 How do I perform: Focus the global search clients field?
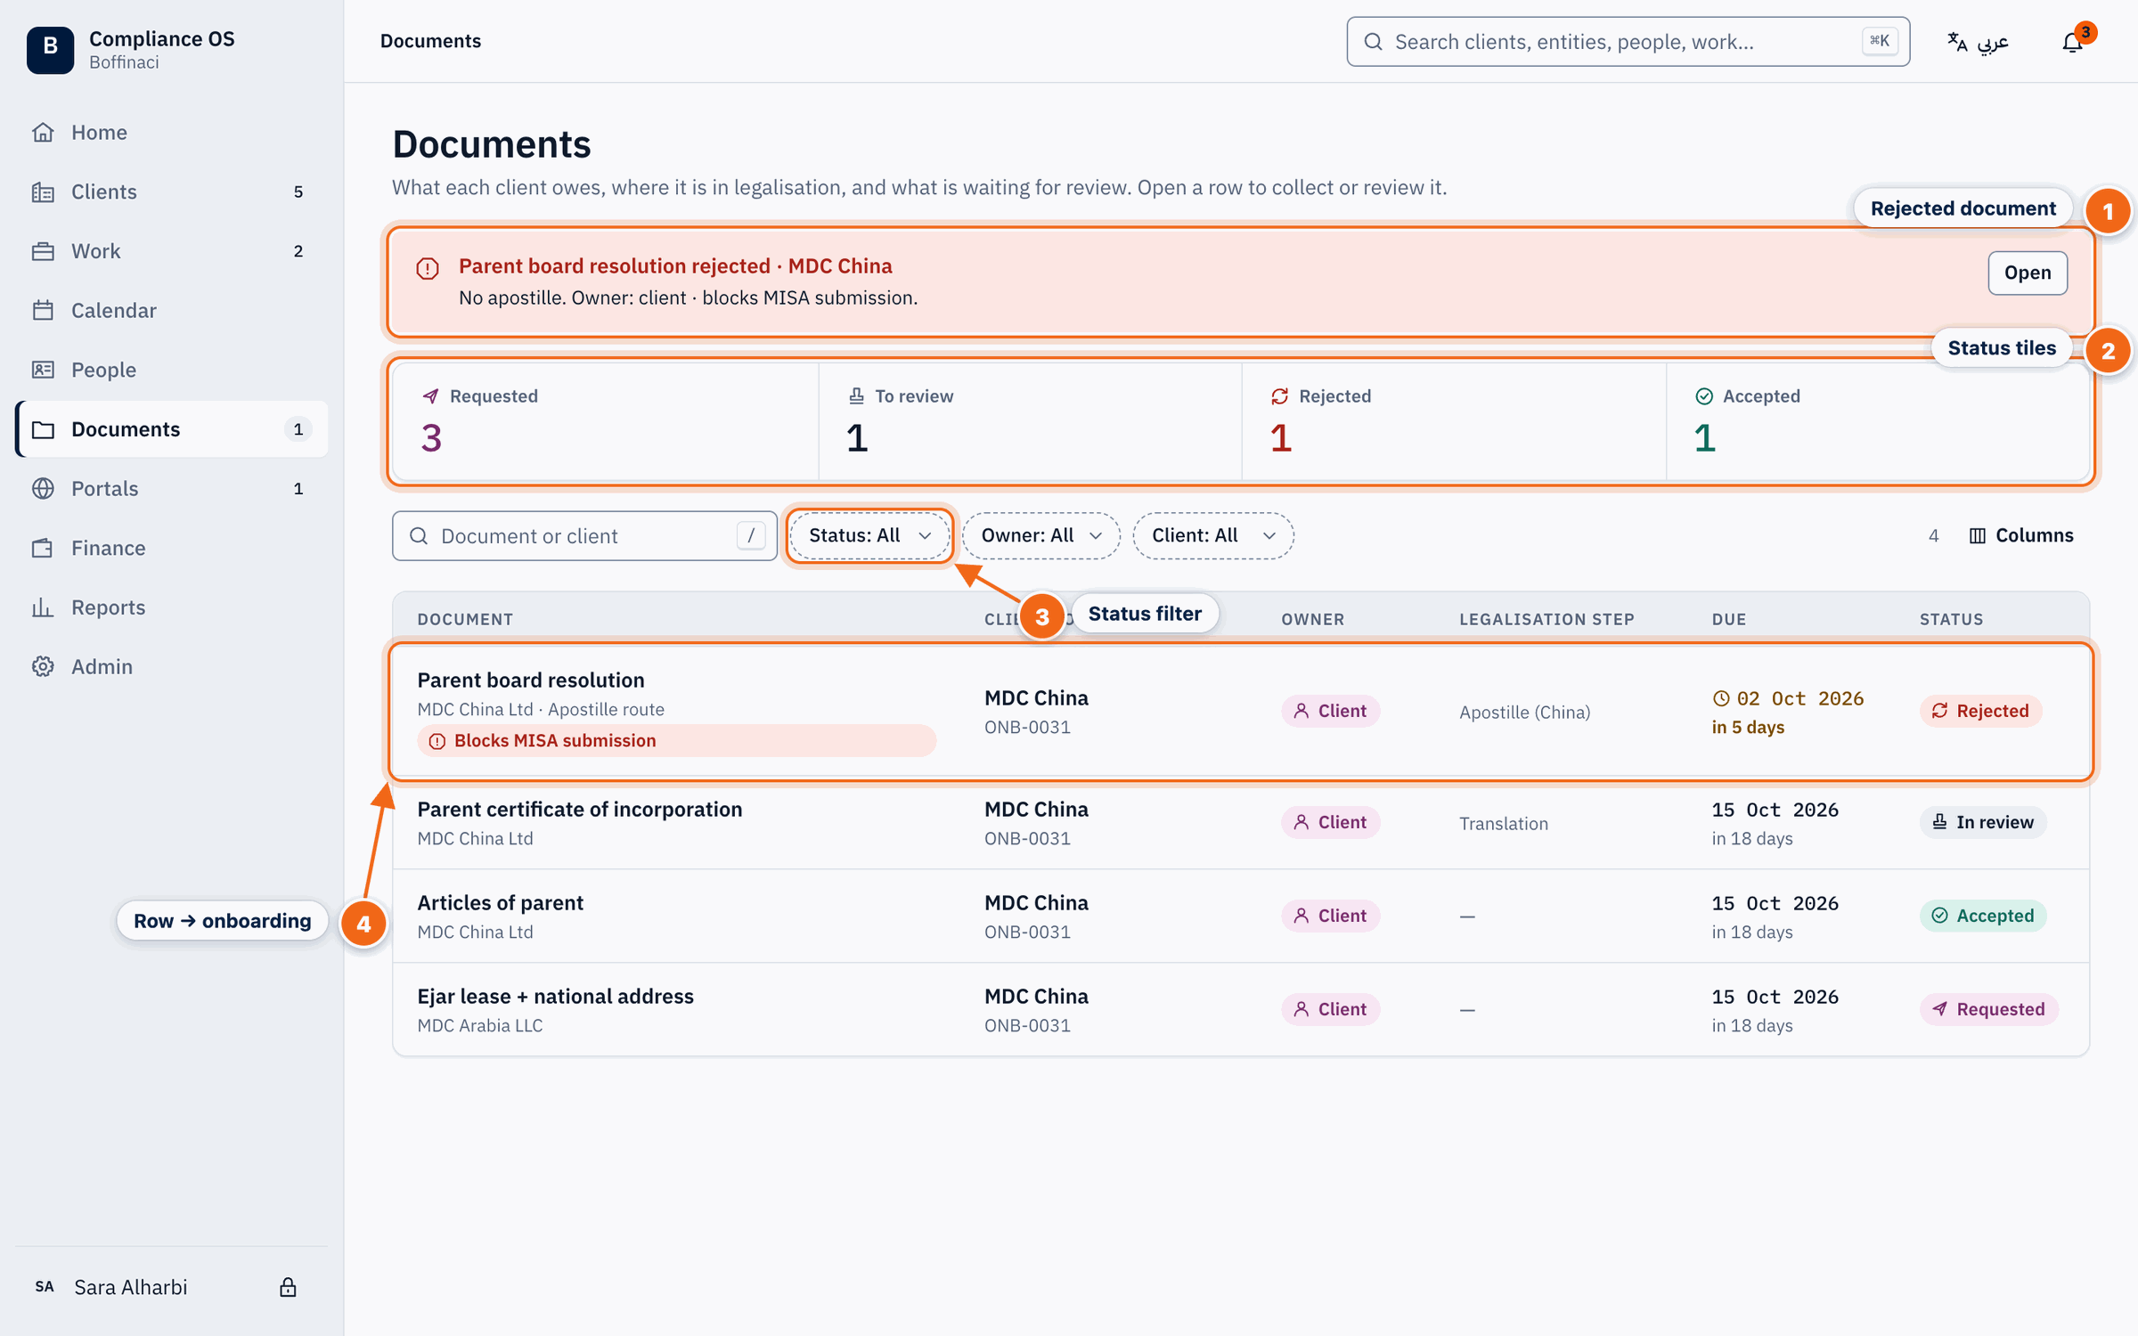pos(1628,42)
